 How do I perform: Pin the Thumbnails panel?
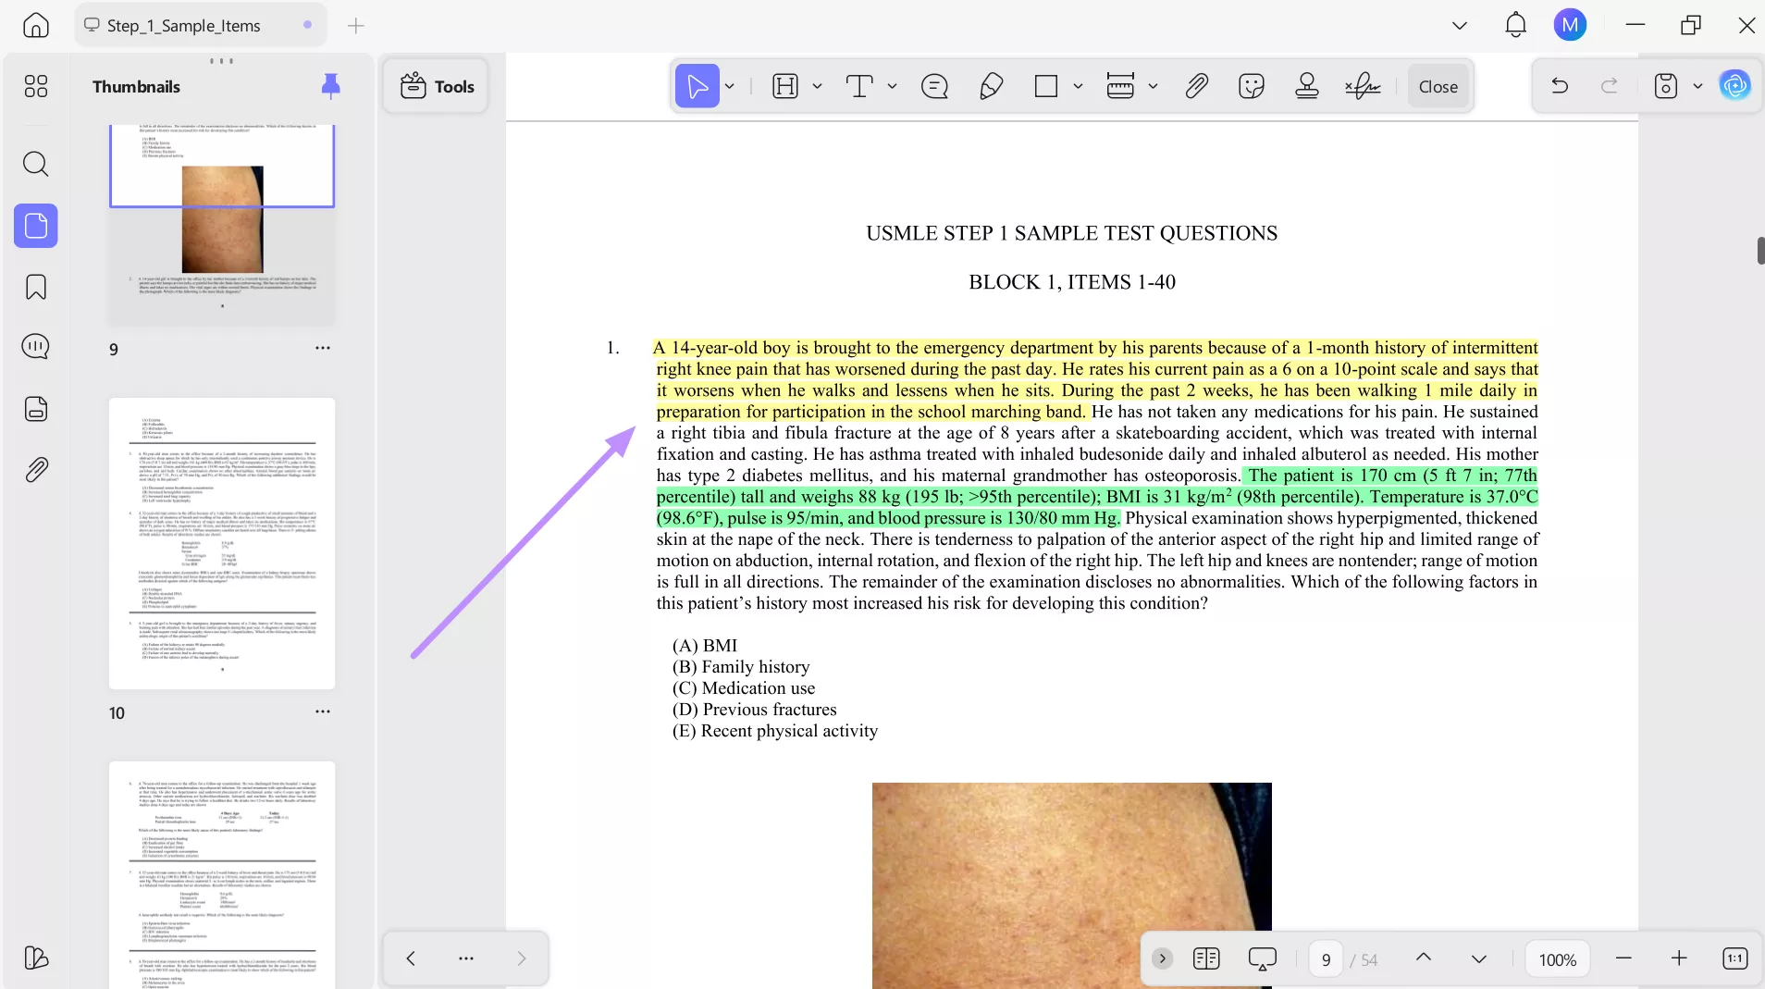(330, 86)
